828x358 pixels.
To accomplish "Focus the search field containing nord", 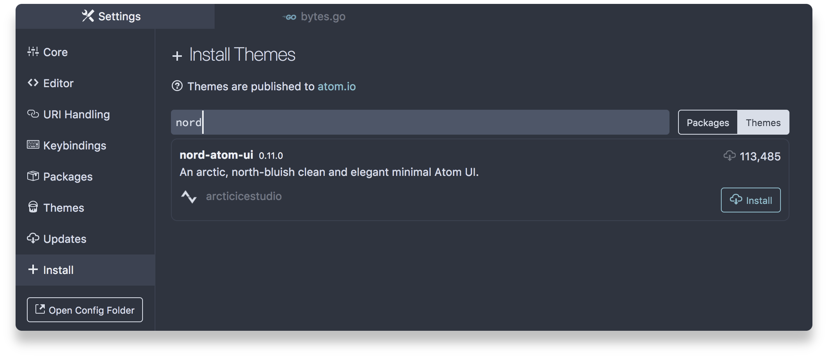I will point(420,122).
